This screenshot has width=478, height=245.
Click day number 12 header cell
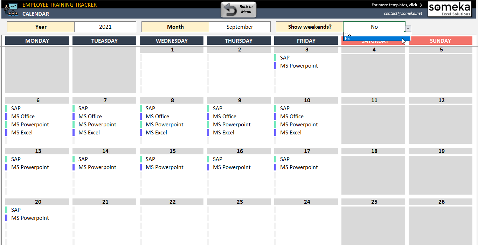441,100
